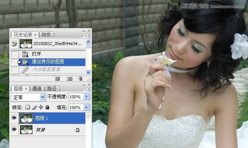
Task: Toggle the lock transparent pixels icon
Action: (x=27, y=107)
